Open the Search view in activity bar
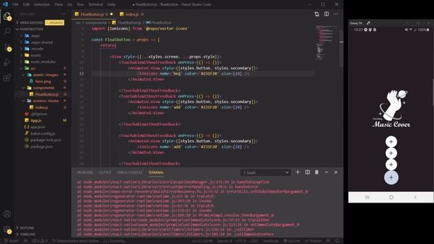 [7, 31]
